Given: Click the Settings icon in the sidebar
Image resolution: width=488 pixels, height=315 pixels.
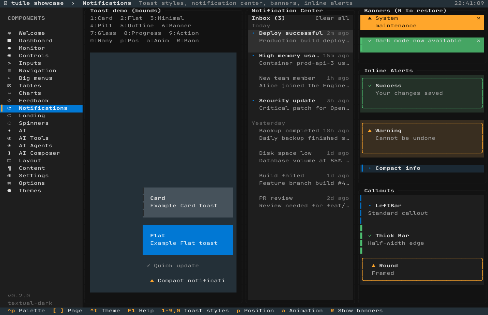Looking at the screenshot, I should click(x=10, y=176).
